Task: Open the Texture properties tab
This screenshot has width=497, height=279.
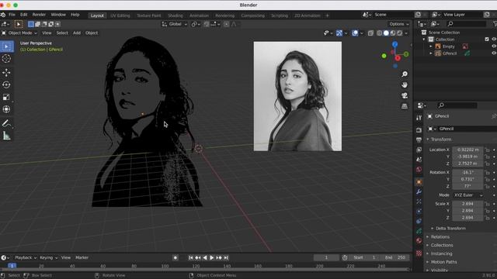Action: coord(419,253)
